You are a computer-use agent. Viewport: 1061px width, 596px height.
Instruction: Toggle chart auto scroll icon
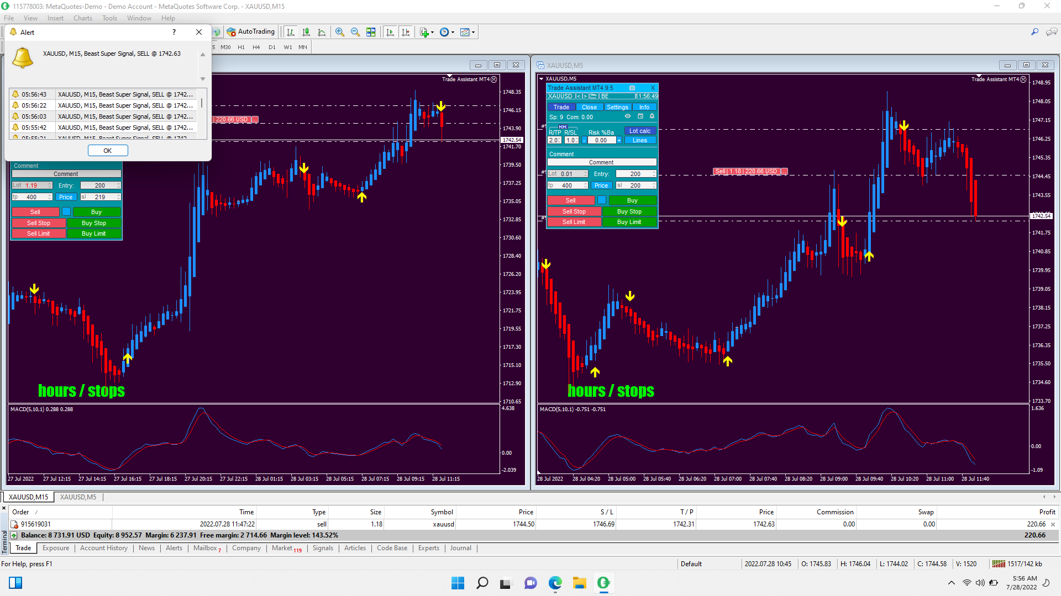(x=390, y=32)
